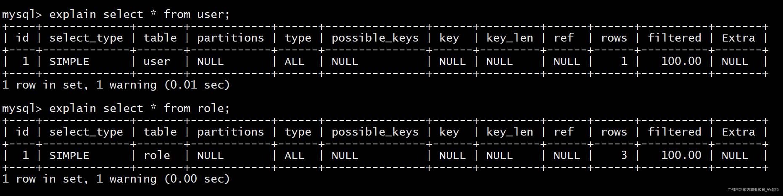Click the id value "1" in user result row
The height and width of the screenshot is (196, 783).
click(26, 61)
